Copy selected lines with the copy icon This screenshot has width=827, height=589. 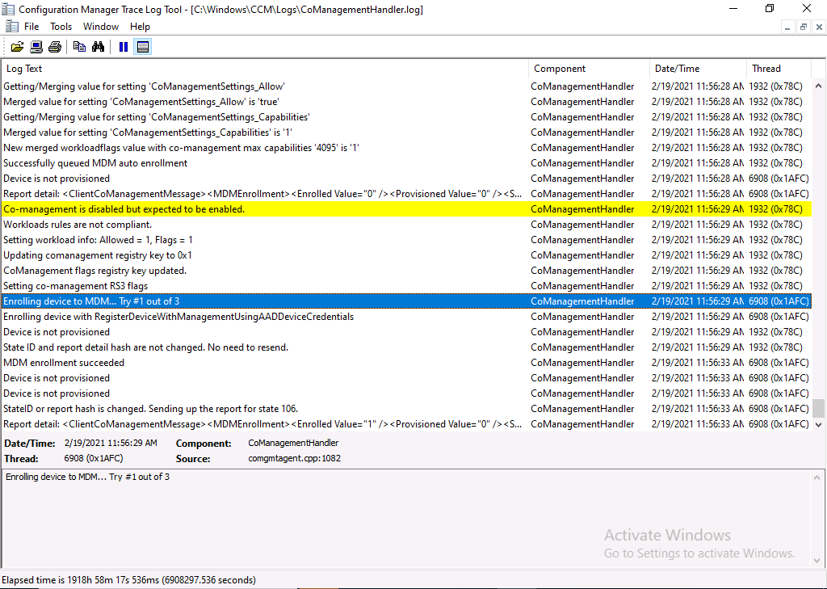click(80, 47)
